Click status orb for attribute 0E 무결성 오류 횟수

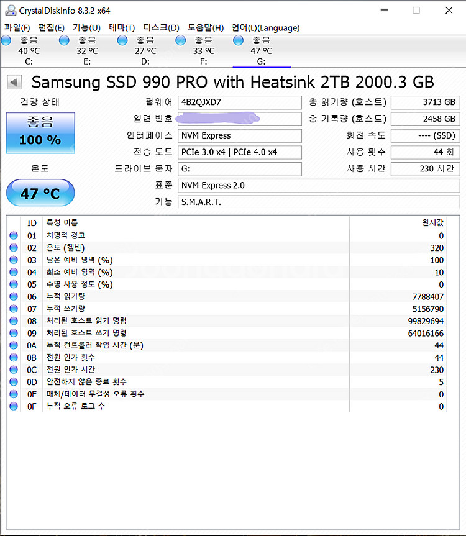coord(14,394)
